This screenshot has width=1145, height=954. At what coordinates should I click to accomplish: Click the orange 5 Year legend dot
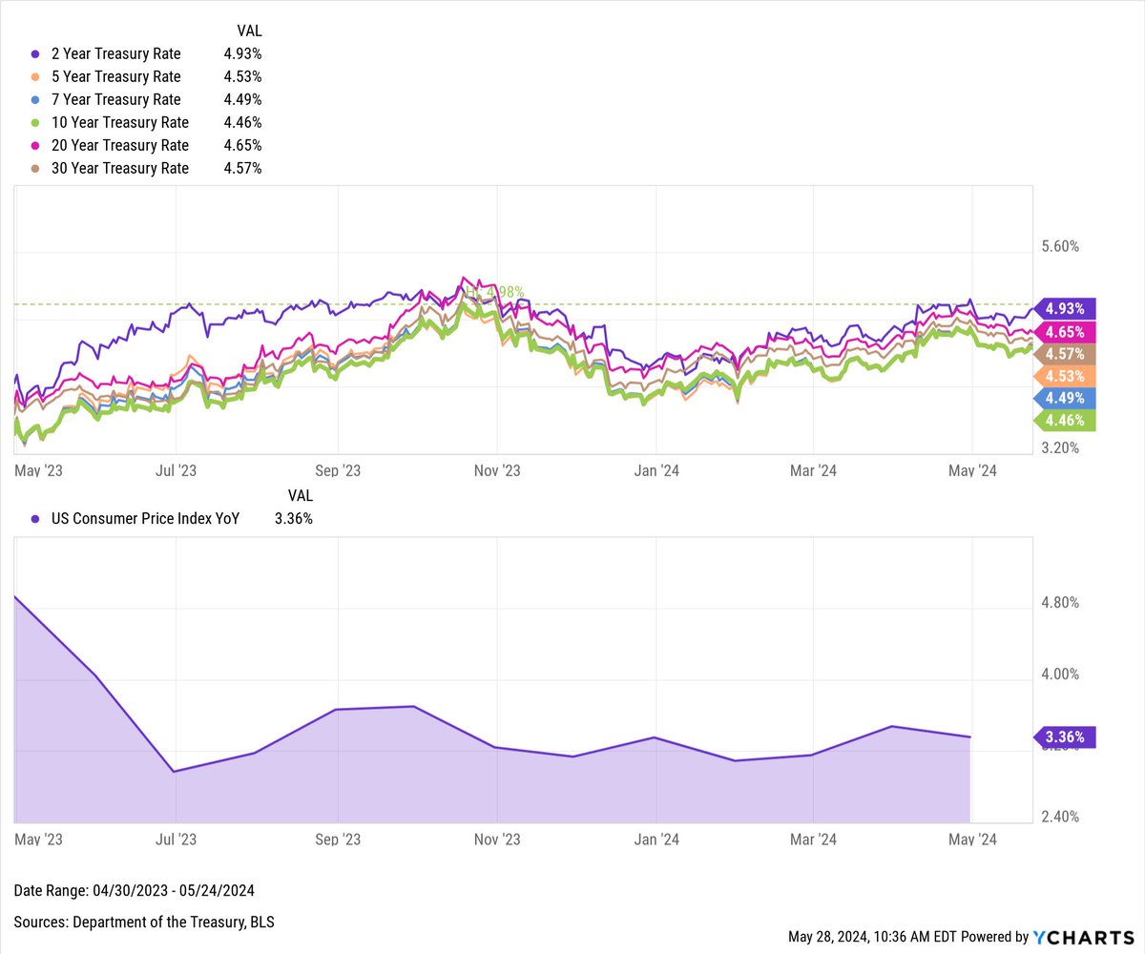coord(35,77)
